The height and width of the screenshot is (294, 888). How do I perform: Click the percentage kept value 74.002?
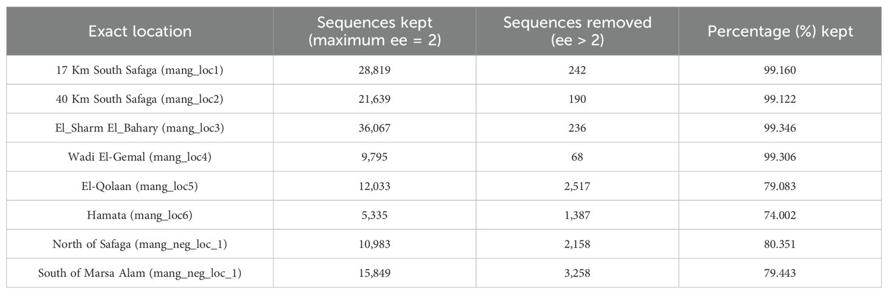tap(780, 215)
